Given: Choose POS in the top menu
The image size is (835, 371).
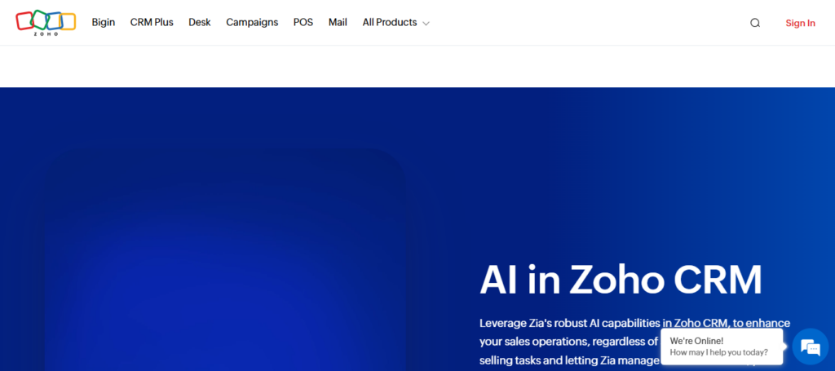Looking at the screenshot, I should [303, 22].
